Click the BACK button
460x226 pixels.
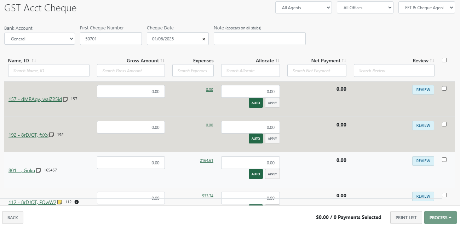pos(12,217)
